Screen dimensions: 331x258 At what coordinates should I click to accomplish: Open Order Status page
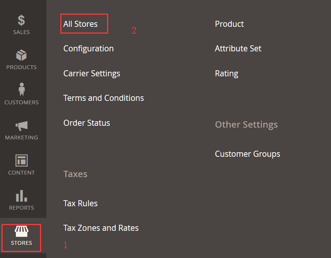[x=87, y=123]
